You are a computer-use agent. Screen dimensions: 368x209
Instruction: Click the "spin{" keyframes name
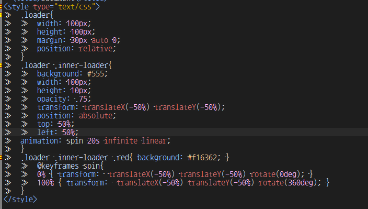pyautogui.click(x=93, y=166)
